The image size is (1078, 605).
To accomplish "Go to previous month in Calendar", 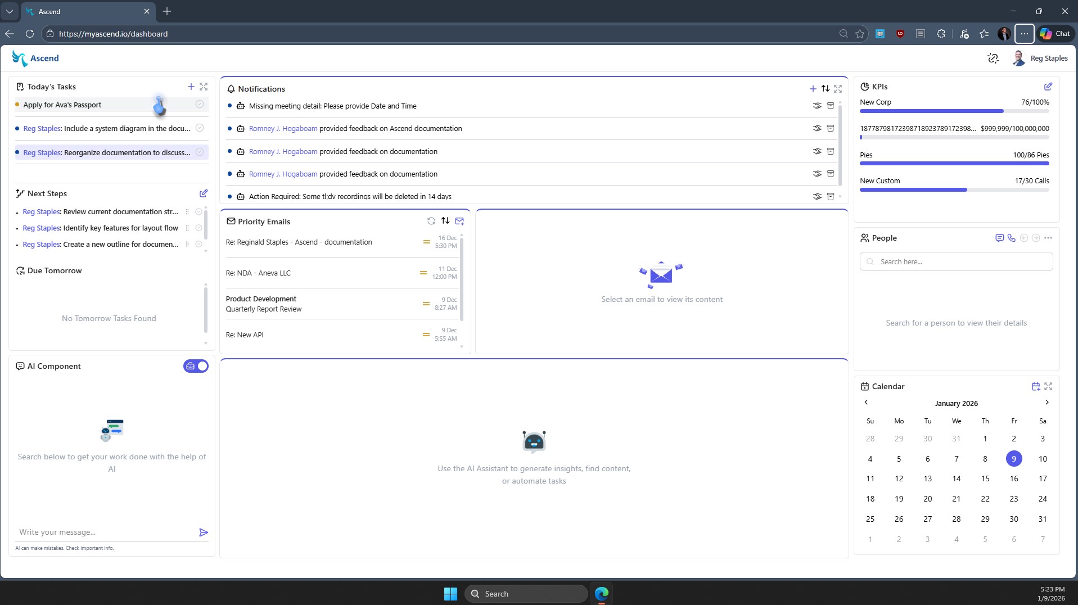I will (867, 403).
